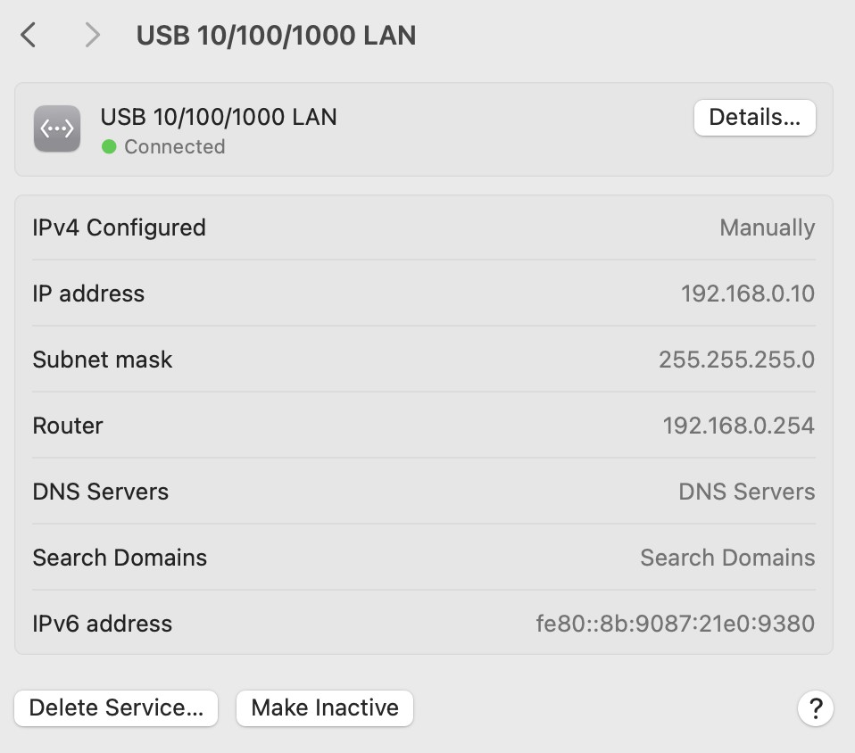The image size is (855, 753).
Task: Click the page title USB 10/100/1000 LAN
Action: coord(276,36)
